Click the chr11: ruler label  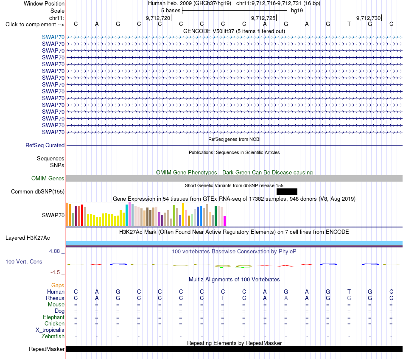click(57, 18)
